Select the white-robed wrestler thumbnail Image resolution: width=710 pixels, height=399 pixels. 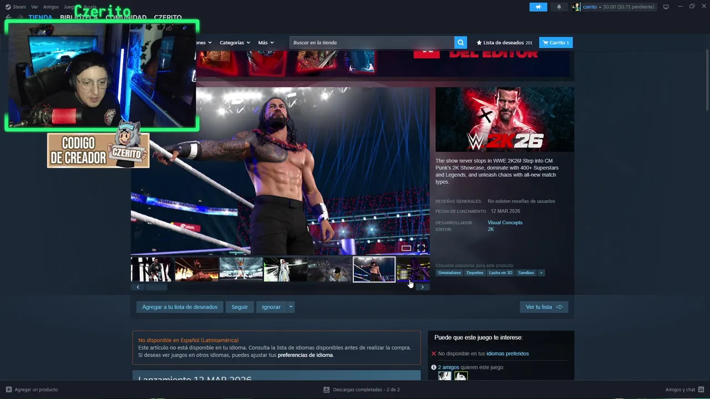coord(285,269)
